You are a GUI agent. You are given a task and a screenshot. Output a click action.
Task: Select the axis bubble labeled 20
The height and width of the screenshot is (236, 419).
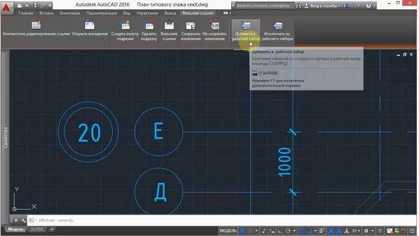click(88, 132)
